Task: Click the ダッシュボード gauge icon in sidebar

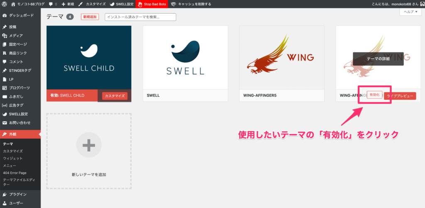Action: [5, 15]
